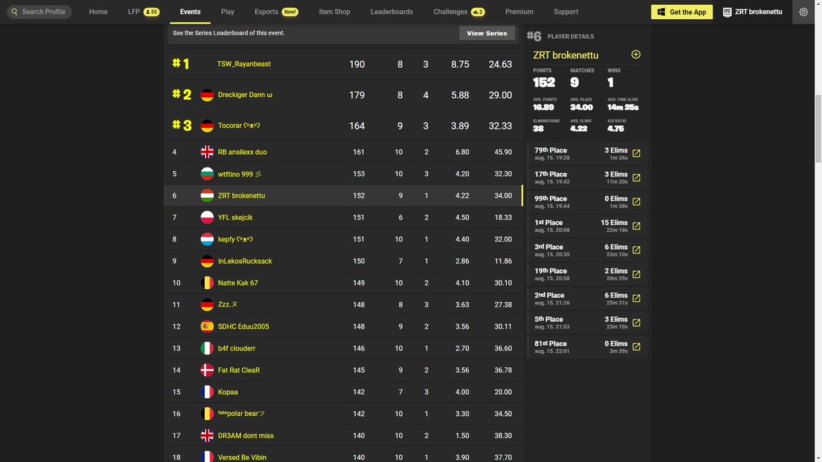Click the UK flag next to RB ansilexx duo
Viewport: 822px width, 462px height.
[207, 152]
